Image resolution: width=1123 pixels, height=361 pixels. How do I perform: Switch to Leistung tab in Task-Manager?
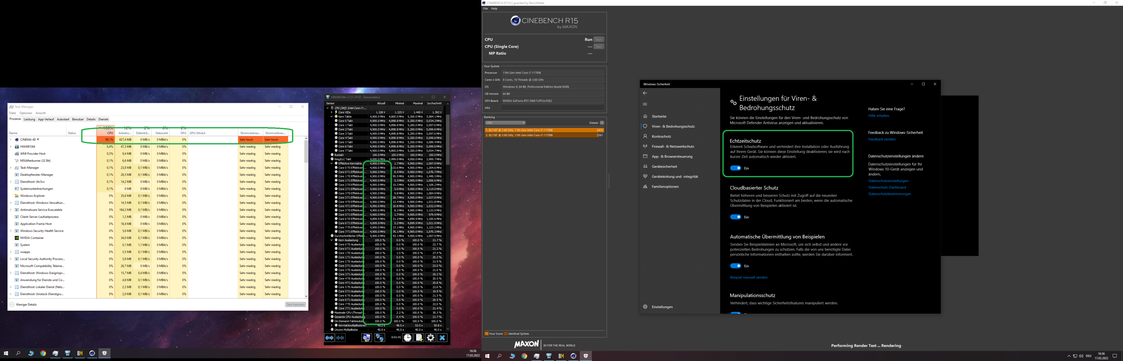click(29, 120)
